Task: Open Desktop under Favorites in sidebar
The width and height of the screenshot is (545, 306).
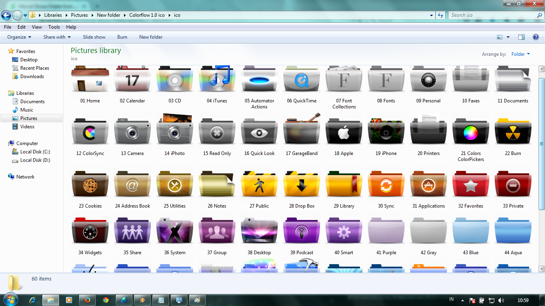Action: tap(29, 60)
